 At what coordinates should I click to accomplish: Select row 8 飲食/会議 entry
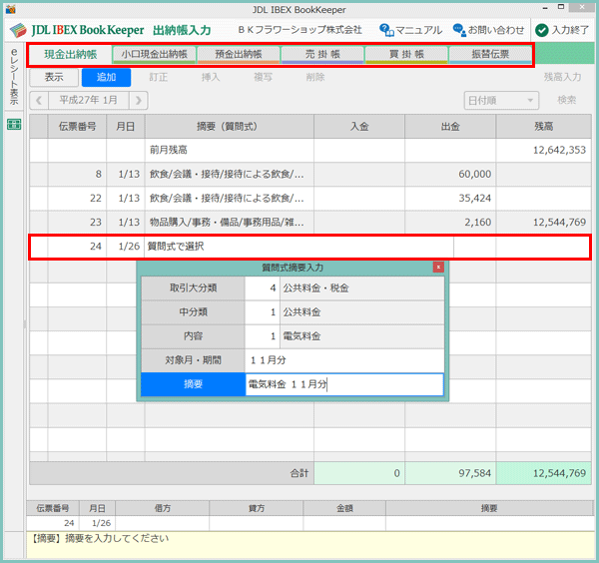click(310, 174)
